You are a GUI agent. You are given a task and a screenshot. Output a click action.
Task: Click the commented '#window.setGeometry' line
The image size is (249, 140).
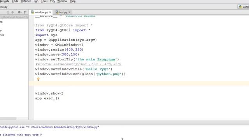point(78,64)
